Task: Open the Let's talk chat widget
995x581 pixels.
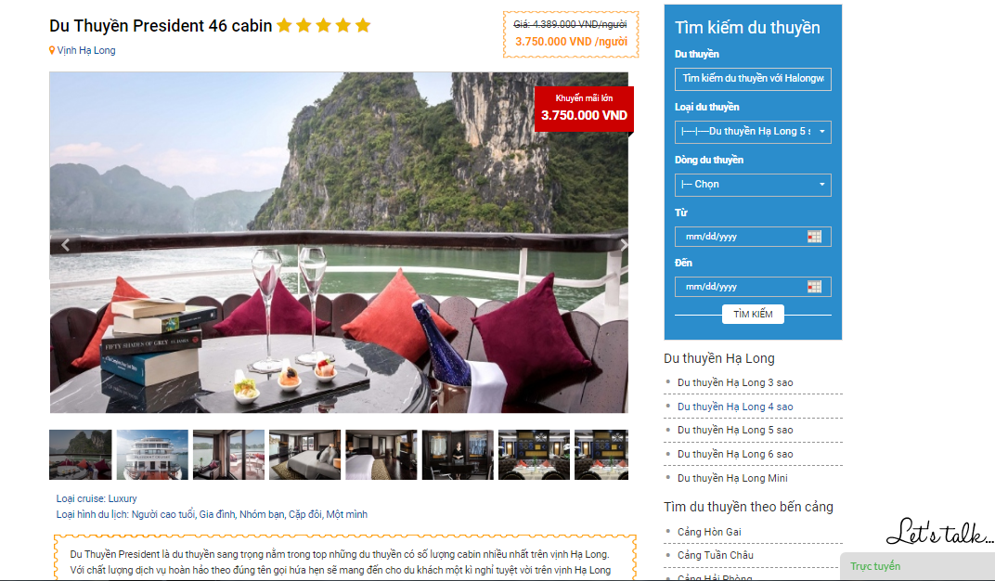Action: pos(938,532)
